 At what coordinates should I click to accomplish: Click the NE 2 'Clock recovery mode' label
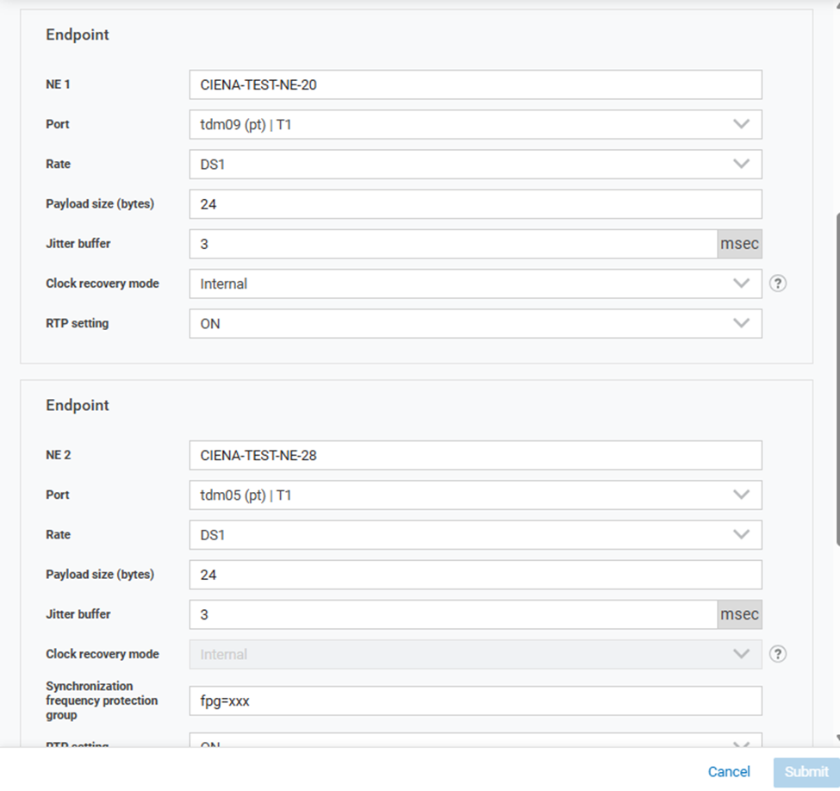pos(103,654)
